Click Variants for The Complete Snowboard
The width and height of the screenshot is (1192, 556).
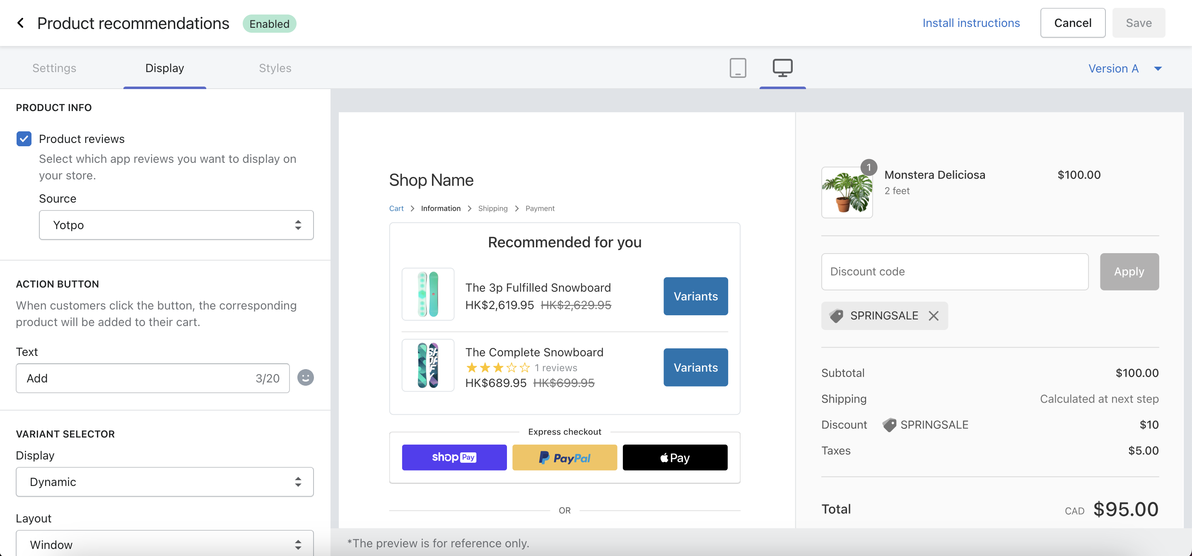695,367
